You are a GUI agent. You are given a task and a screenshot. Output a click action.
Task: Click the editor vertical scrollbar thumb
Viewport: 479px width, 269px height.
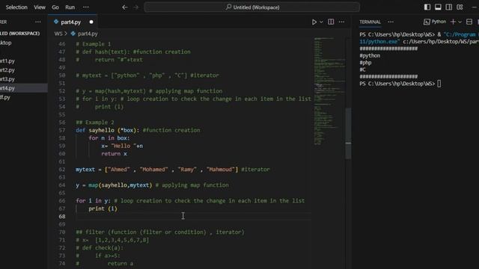tap(348, 133)
